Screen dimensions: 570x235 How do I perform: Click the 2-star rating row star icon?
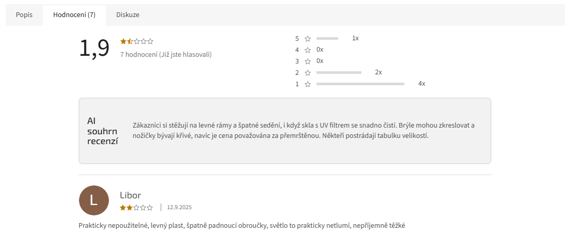(308, 73)
